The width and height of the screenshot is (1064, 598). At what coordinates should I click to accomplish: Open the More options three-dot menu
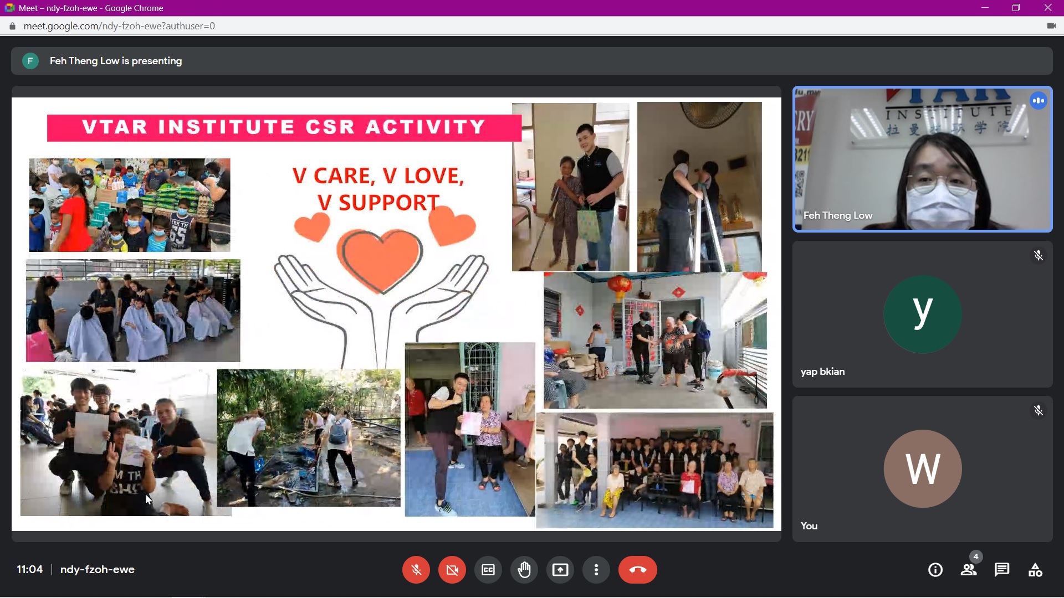[x=596, y=570]
